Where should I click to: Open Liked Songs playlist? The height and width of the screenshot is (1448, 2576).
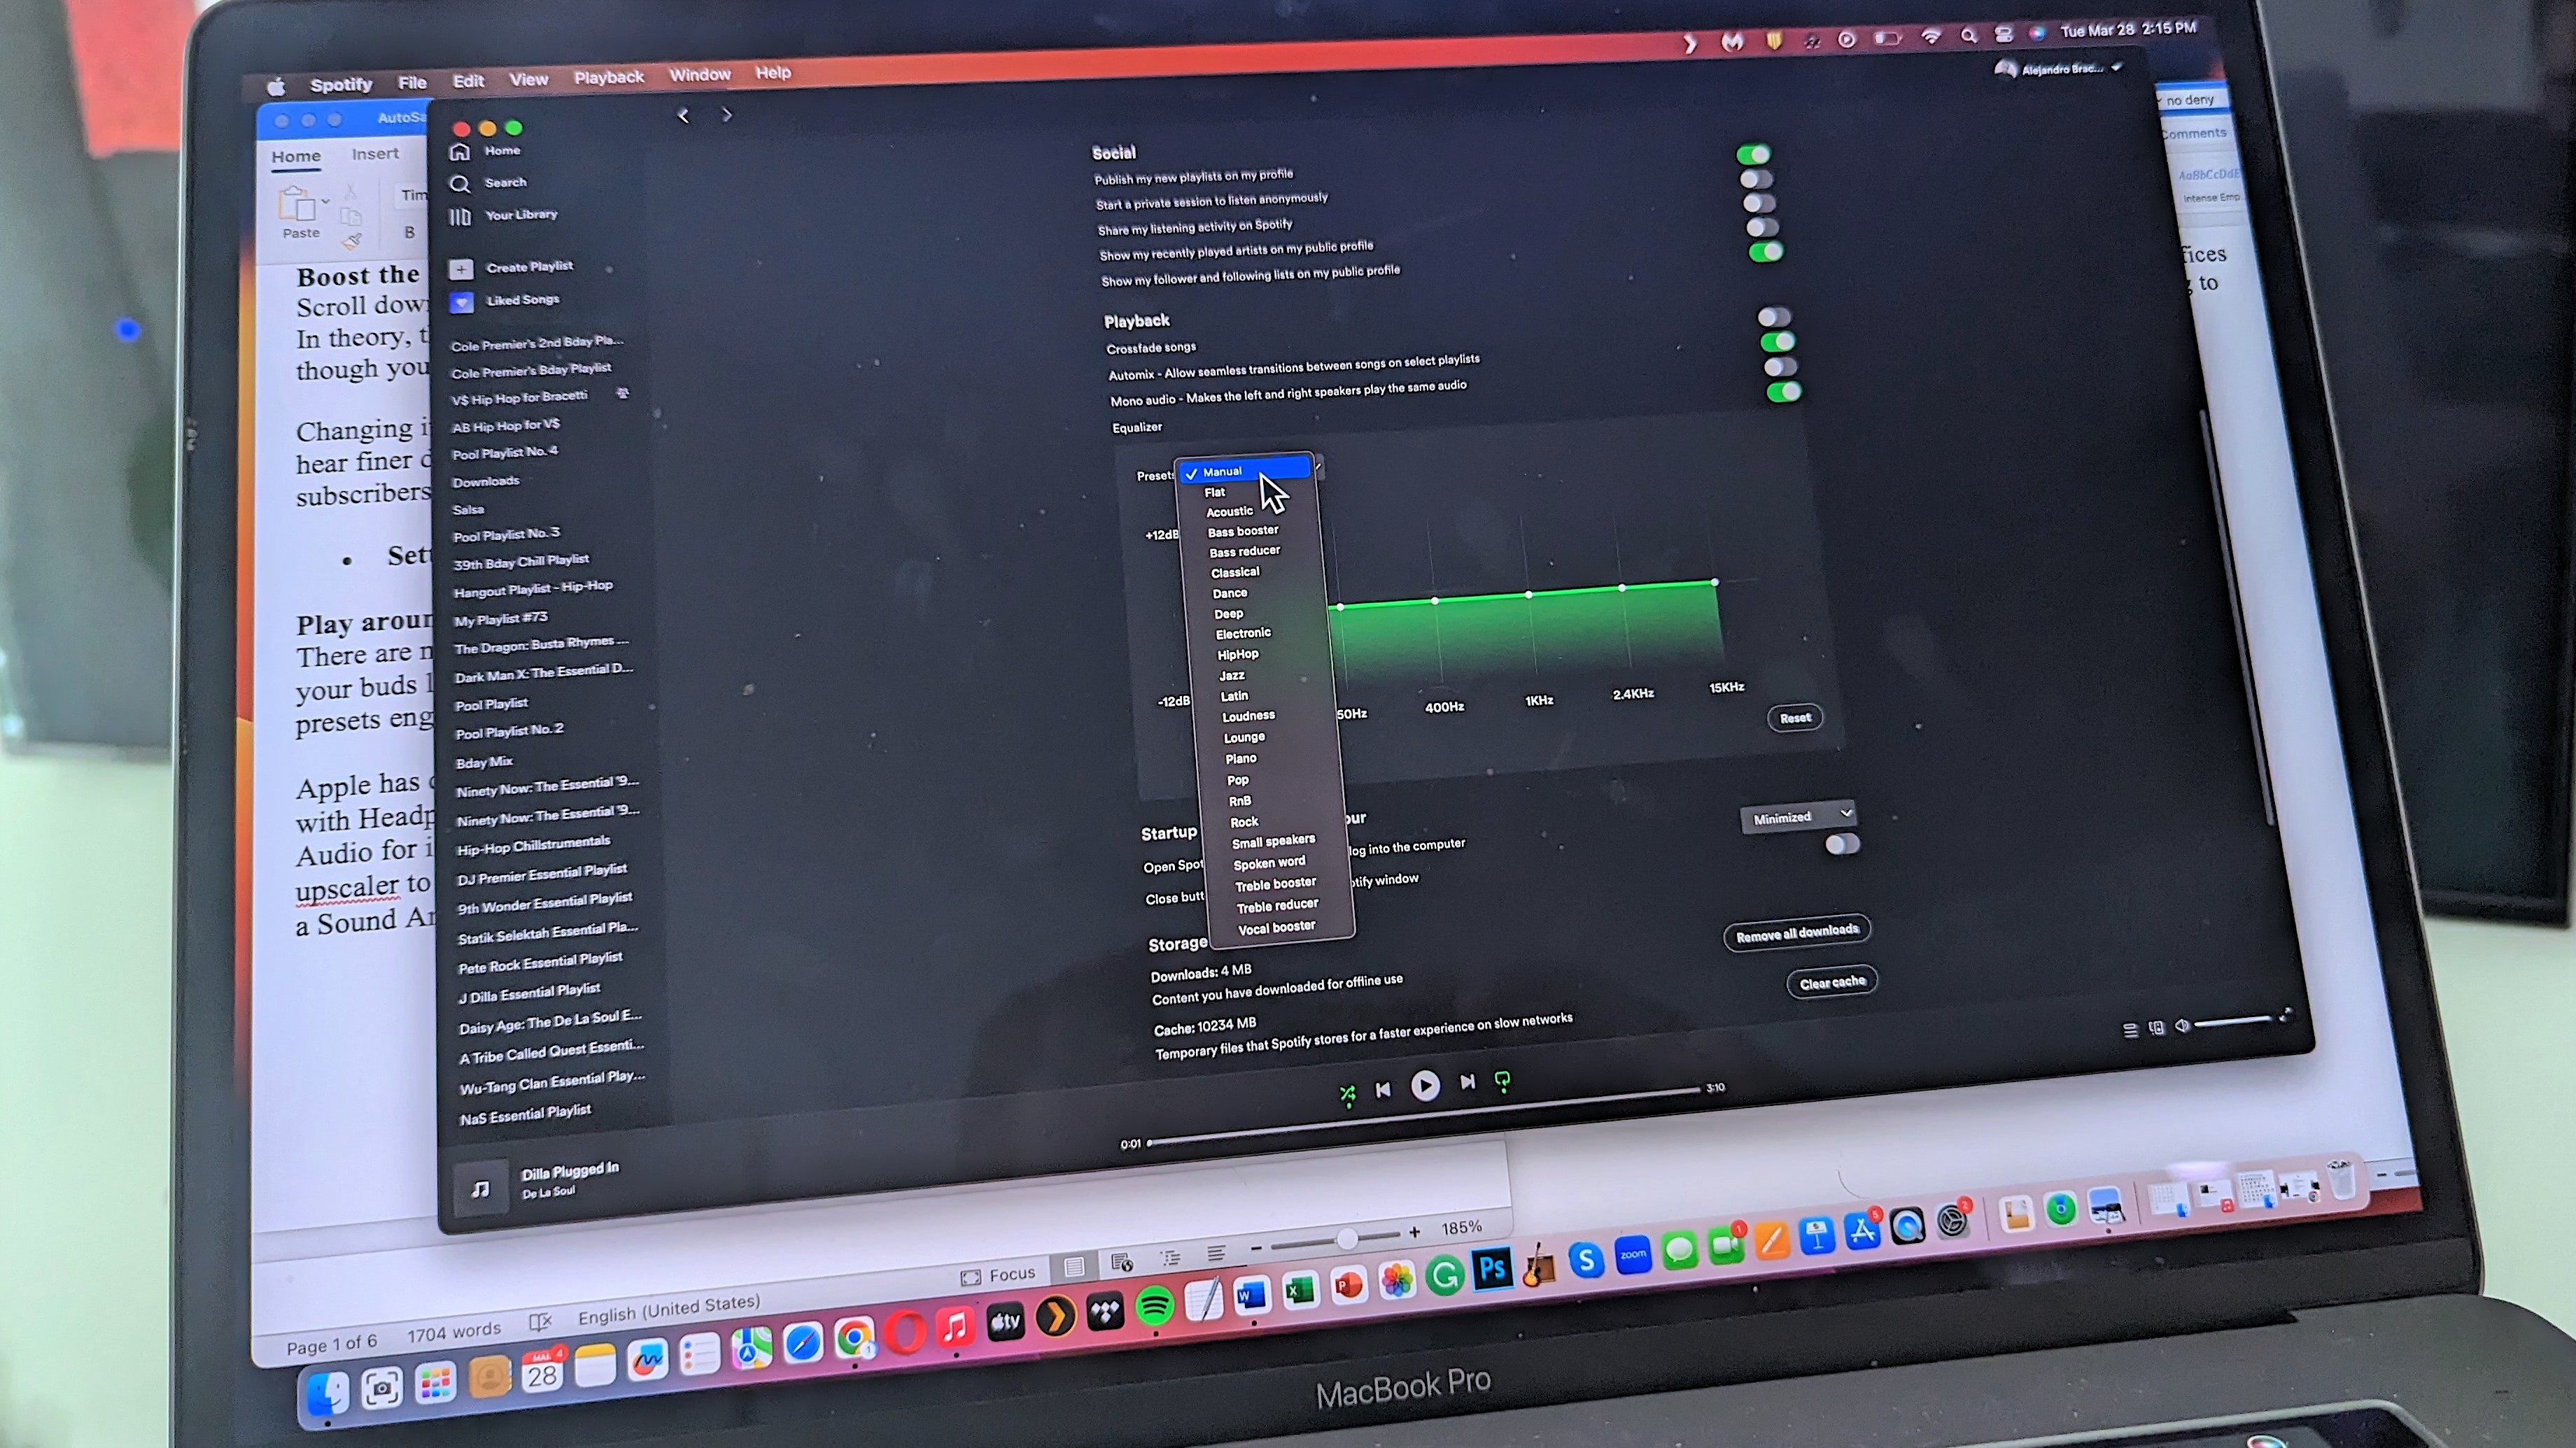click(x=522, y=299)
